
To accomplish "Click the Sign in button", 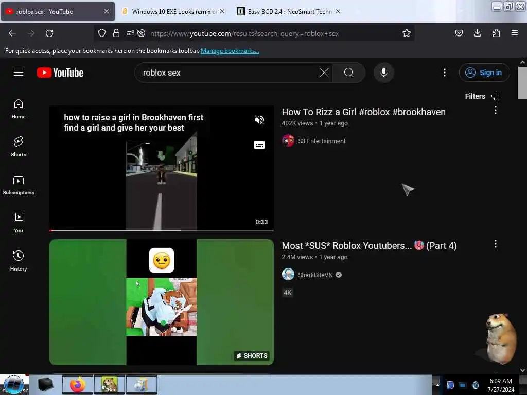I will [484, 73].
